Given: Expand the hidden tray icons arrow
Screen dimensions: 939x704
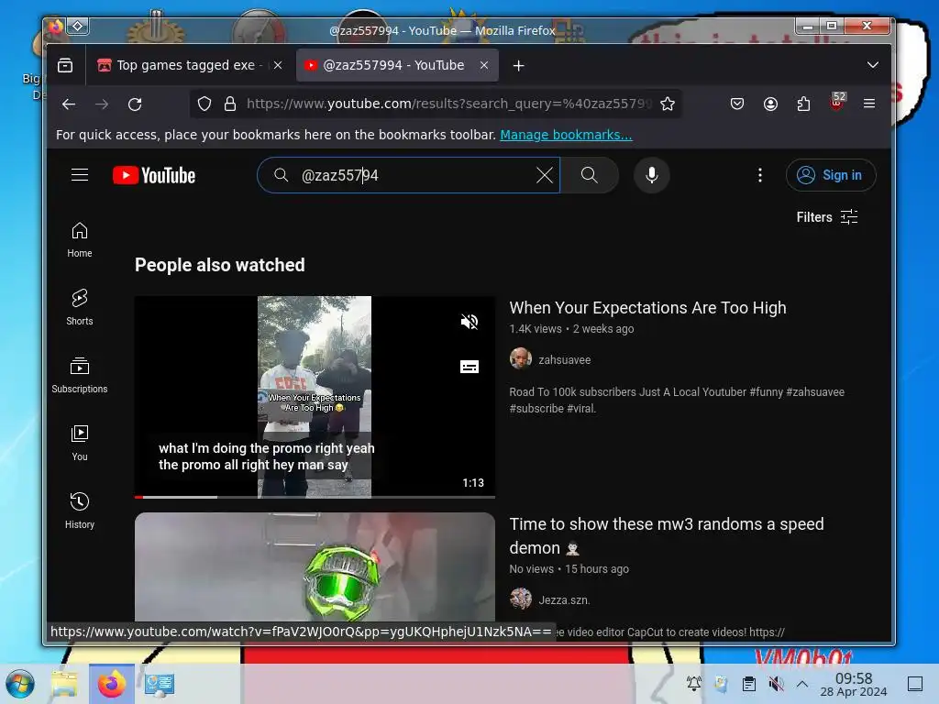Looking at the screenshot, I should pos(802,684).
